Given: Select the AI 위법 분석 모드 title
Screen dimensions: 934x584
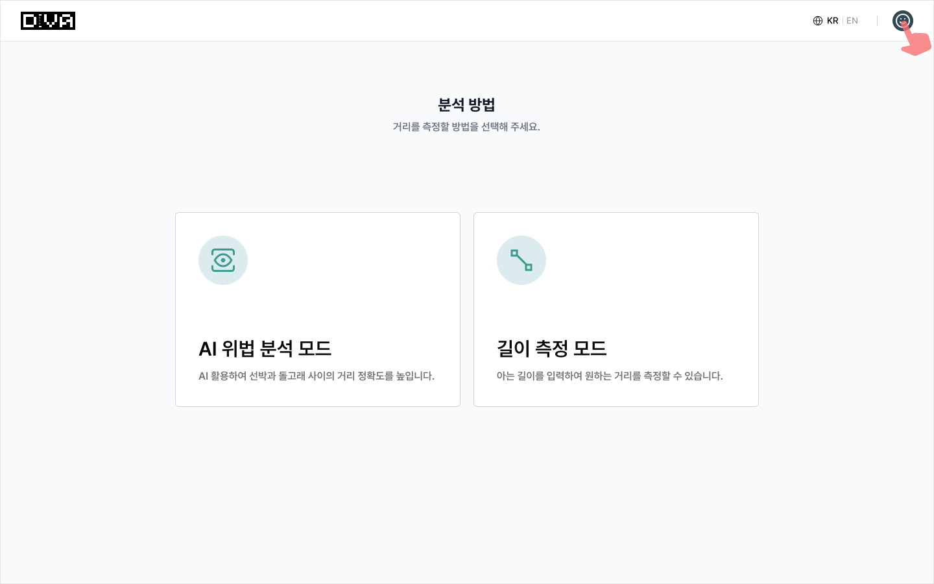Looking at the screenshot, I should point(265,348).
